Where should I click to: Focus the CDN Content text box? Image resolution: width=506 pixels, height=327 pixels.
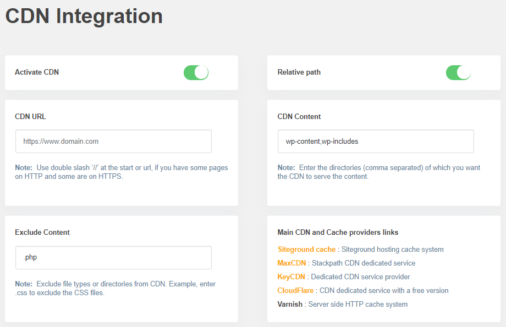(x=376, y=141)
